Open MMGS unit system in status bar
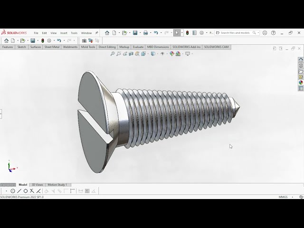This screenshot has width=304, height=228. (283, 197)
